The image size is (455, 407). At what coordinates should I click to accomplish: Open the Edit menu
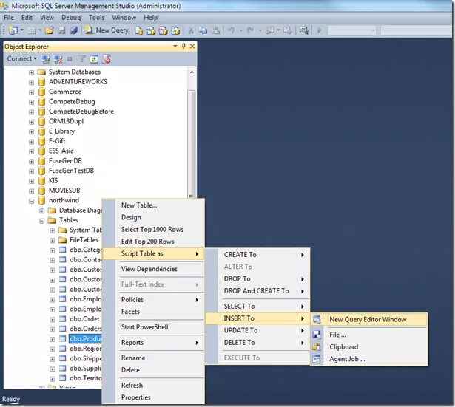pos(27,18)
